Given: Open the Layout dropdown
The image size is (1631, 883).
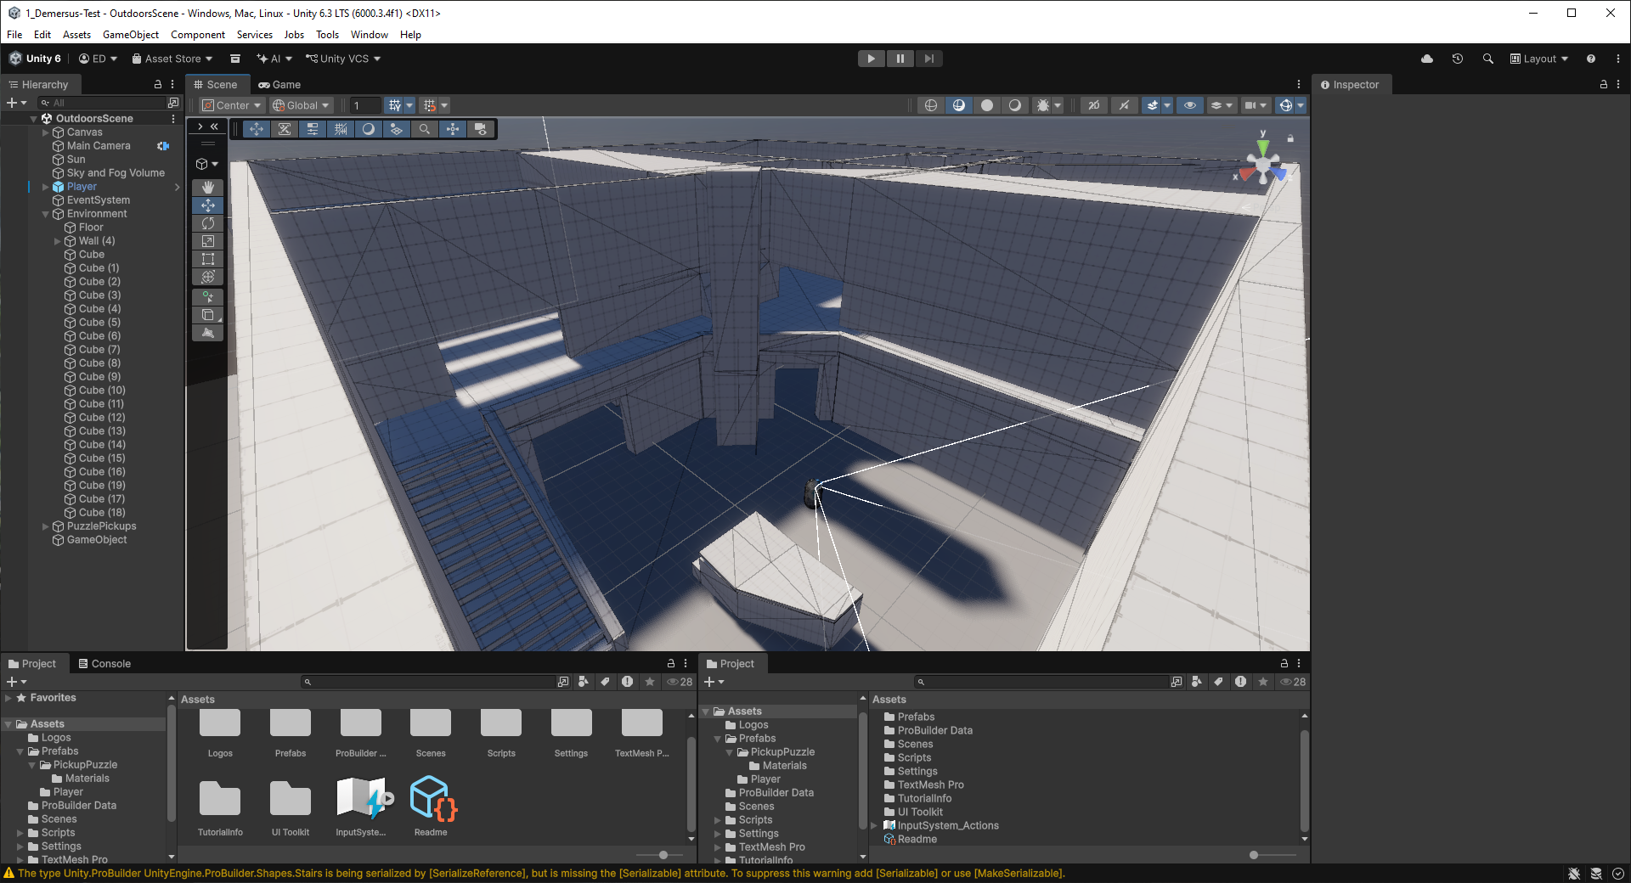Looking at the screenshot, I should (x=1539, y=58).
